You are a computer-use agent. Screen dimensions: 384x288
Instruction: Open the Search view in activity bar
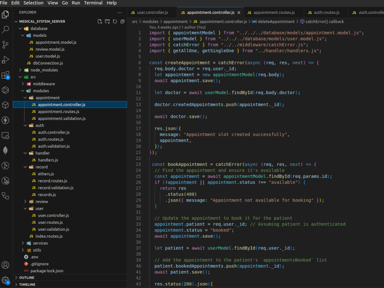5,30
